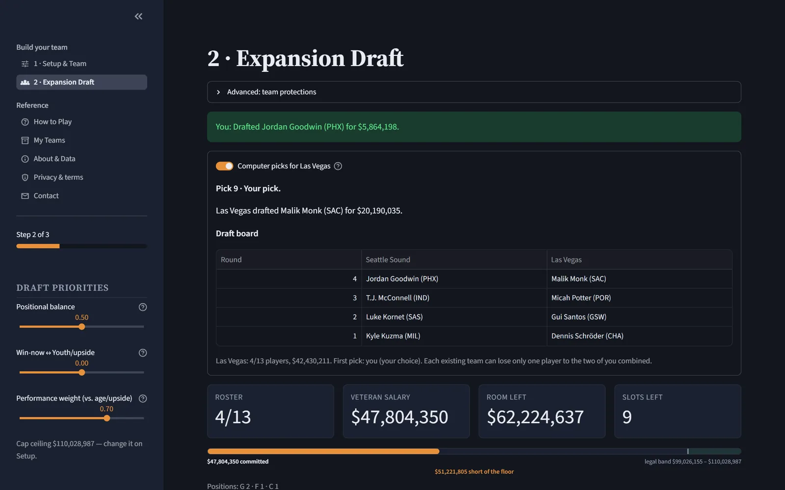
Task: Open help tooltip for Computer picks for Las Vegas
Action: 338,166
